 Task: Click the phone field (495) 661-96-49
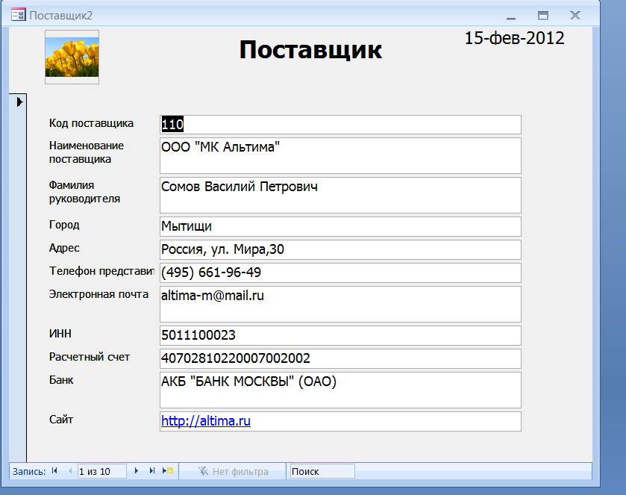point(340,273)
